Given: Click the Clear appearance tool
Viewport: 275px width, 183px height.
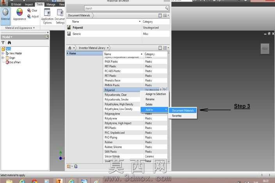Looking at the screenshot, I should (32, 11).
